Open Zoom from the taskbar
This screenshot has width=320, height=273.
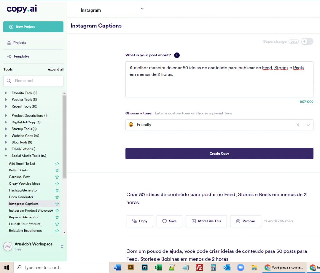241,267
